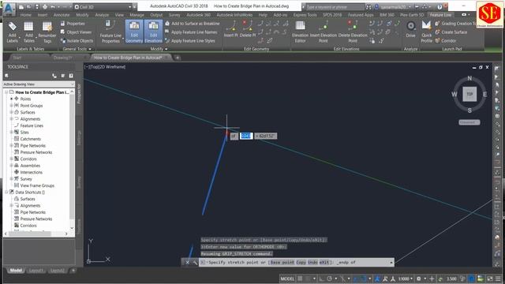This screenshot has width=505, height=284.
Task: Toggle grid display in status bar
Action: [x=300, y=278]
